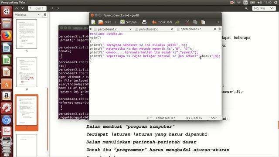Open the clock showing 11:00
The height and width of the screenshot is (157, 279).
coord(268,3)
